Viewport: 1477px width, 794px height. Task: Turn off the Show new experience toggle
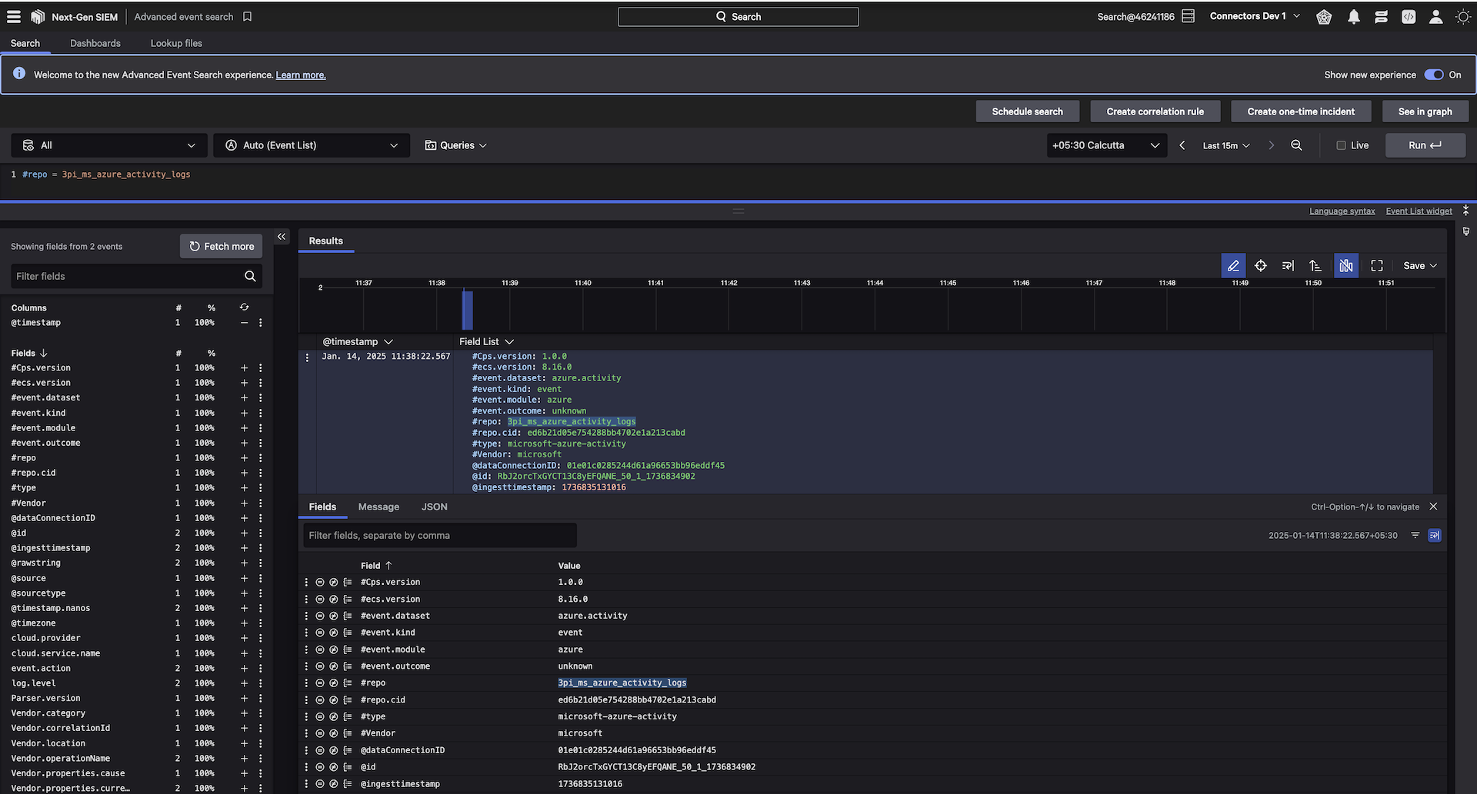click(x=1432, y=75)
